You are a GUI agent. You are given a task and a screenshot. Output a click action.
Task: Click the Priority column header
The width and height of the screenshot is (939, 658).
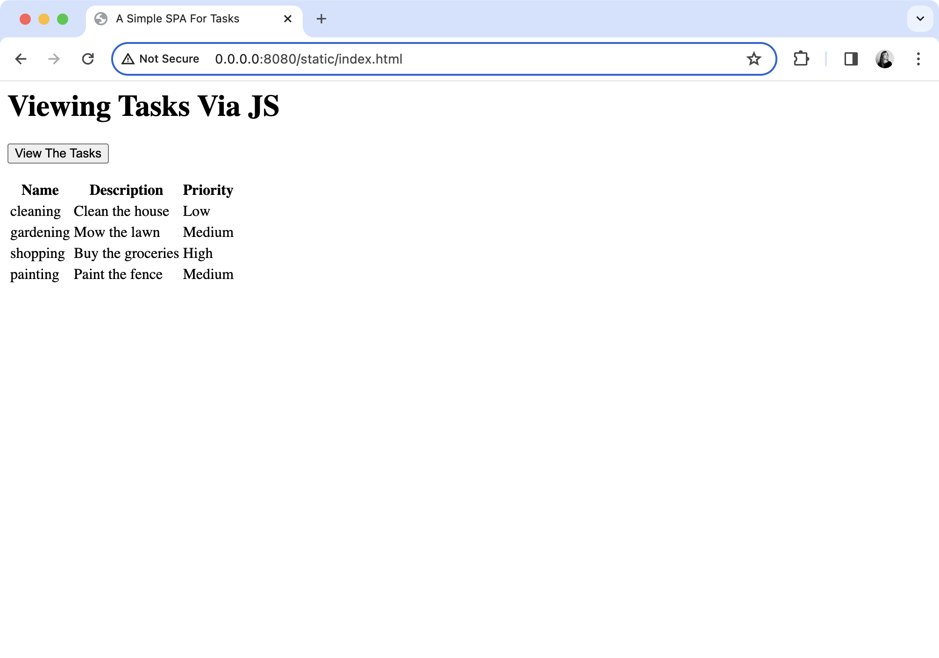208,189
